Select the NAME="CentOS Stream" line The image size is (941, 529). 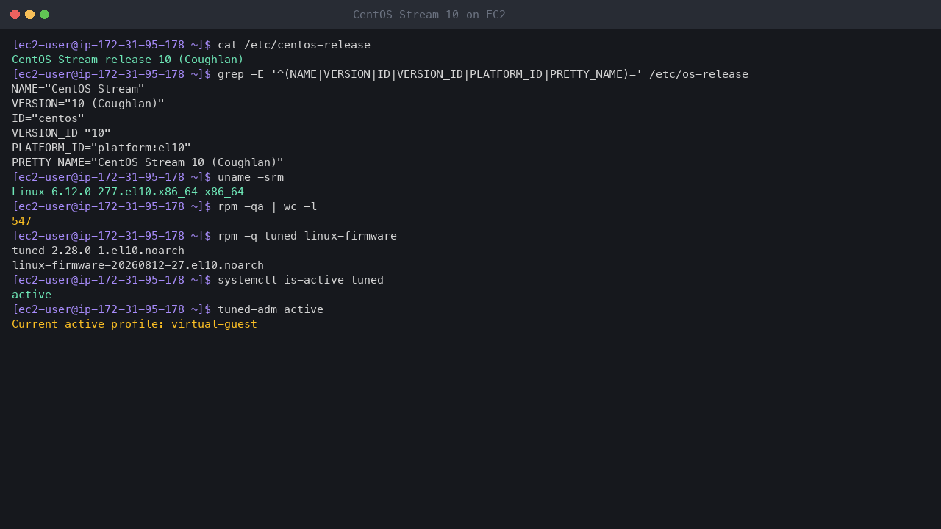[x=78, y=89]
